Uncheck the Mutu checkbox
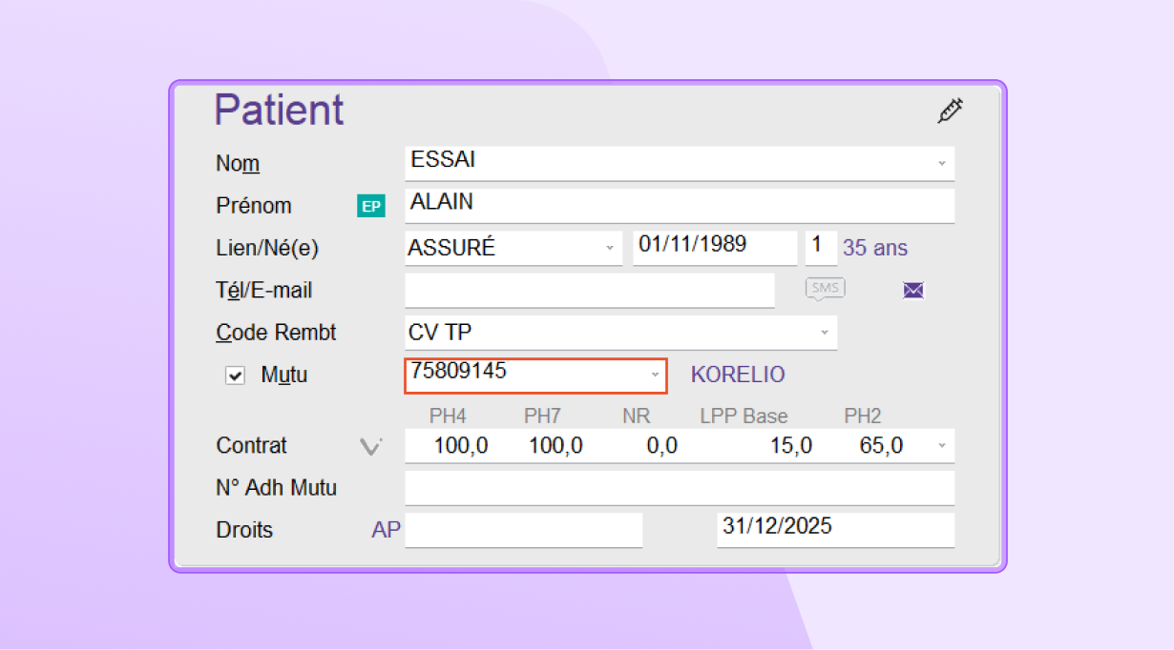 pos(235,376)
